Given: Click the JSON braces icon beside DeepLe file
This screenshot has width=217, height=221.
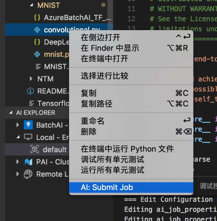Looking at the screenshot, I should [37, 42].
